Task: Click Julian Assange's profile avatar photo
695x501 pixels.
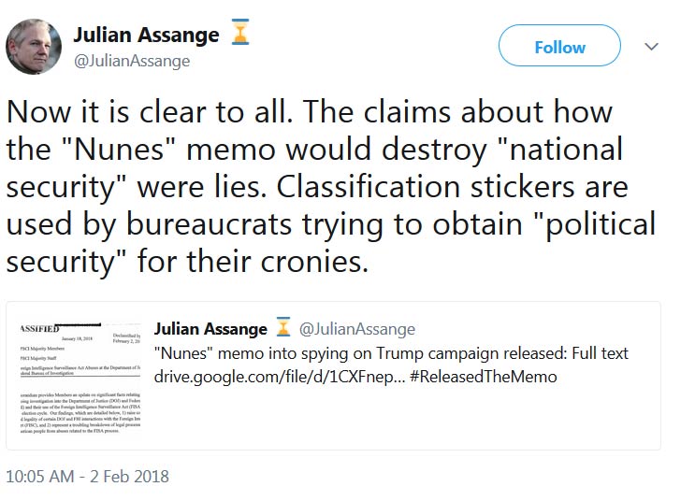Action: [x=34, y=46]
